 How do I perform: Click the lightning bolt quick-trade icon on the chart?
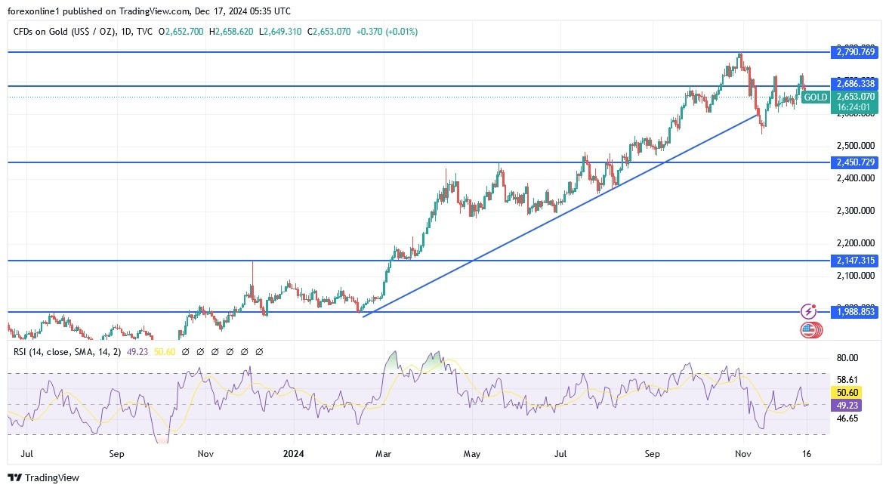click(809, 310)
